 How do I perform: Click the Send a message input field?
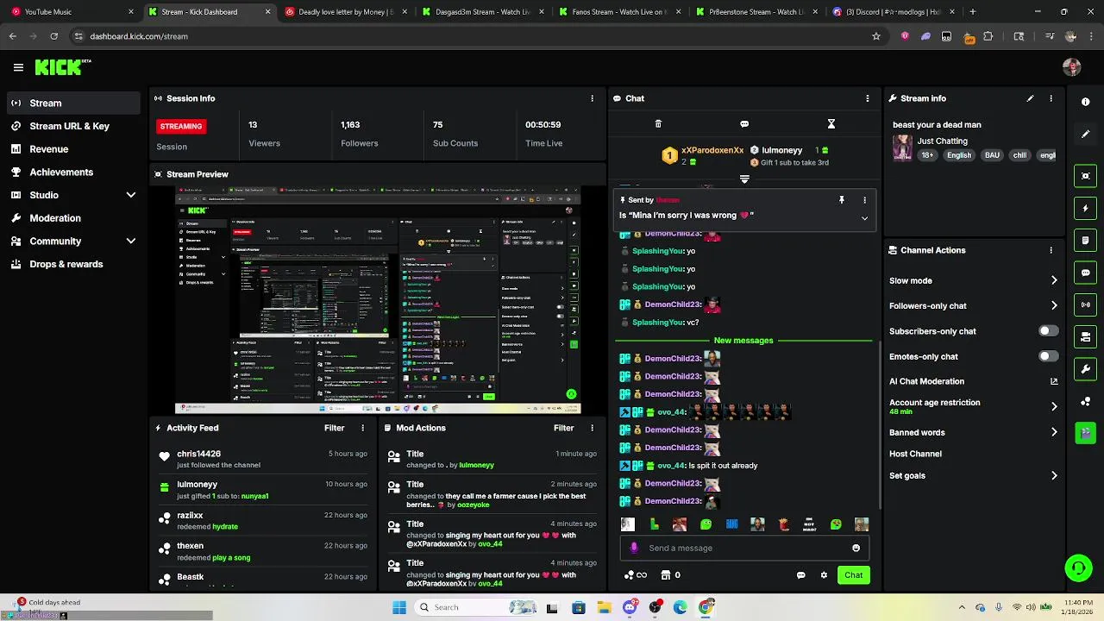click(744, 548)
